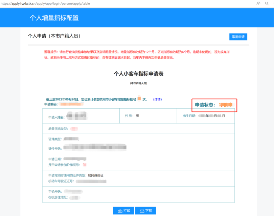The height and width of the screenshot is (216, 274).
Task: Click the 性别 男 cell
Action: (x=148, y=116)
